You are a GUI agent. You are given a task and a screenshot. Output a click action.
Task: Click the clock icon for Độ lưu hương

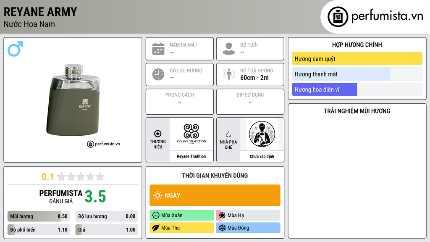158,74
